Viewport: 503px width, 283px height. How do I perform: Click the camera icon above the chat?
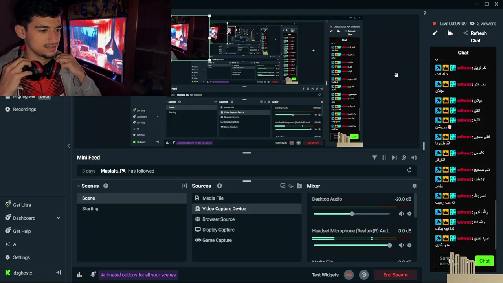[450, 33]
